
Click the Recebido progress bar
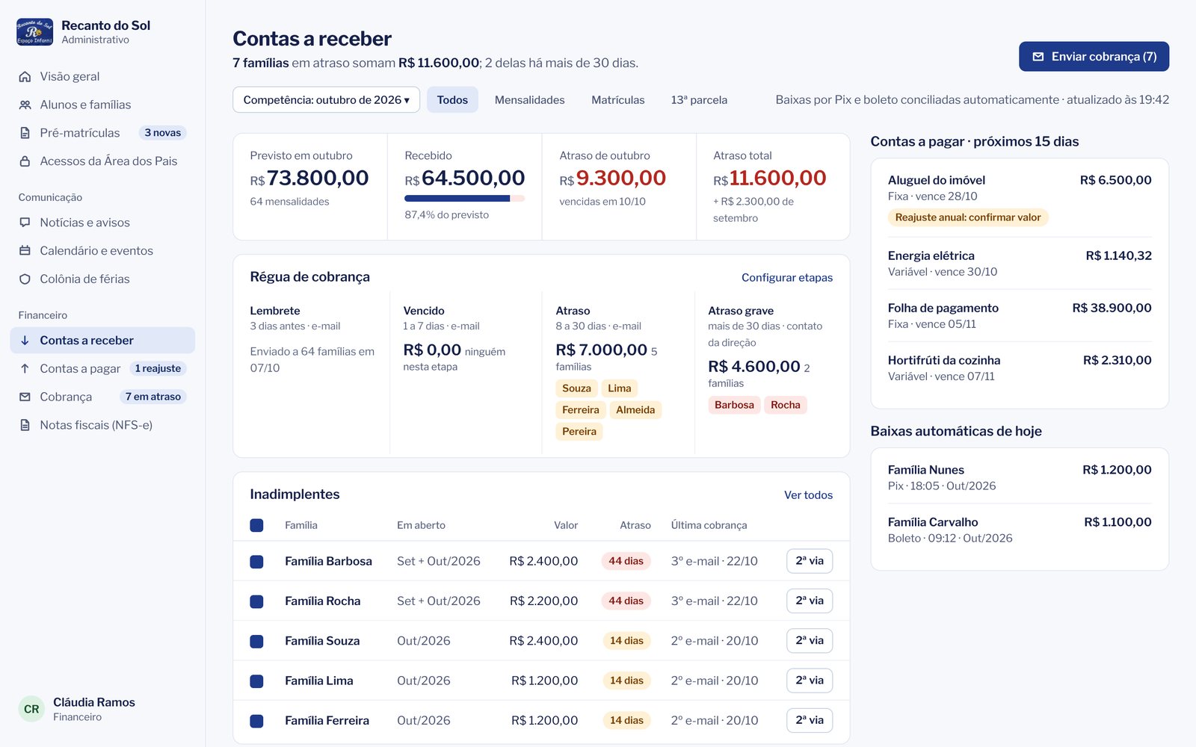point(464,199)
